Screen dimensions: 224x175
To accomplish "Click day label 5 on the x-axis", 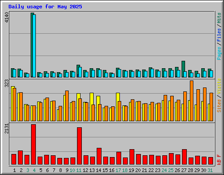I will (x=41, y=170).
